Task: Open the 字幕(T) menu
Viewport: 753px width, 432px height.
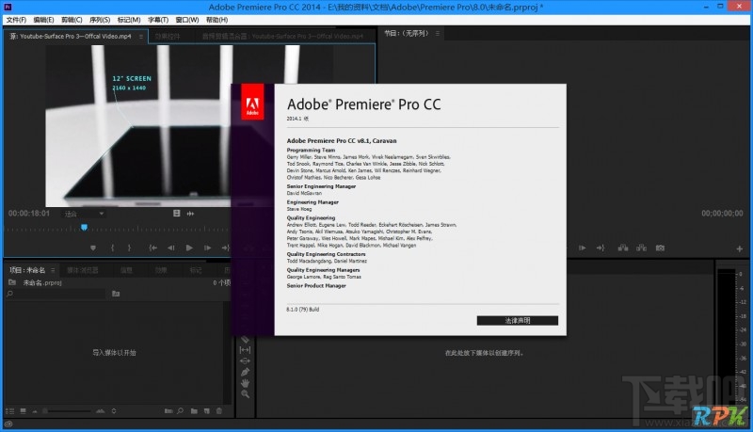Action: pyautogui.click(x=158, y=20)
